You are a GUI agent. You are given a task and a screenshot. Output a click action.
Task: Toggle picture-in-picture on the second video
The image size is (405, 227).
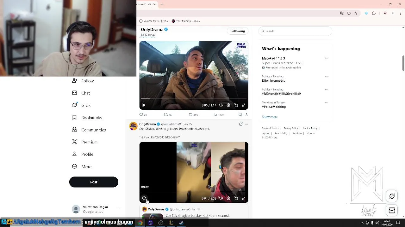point(236,198)
